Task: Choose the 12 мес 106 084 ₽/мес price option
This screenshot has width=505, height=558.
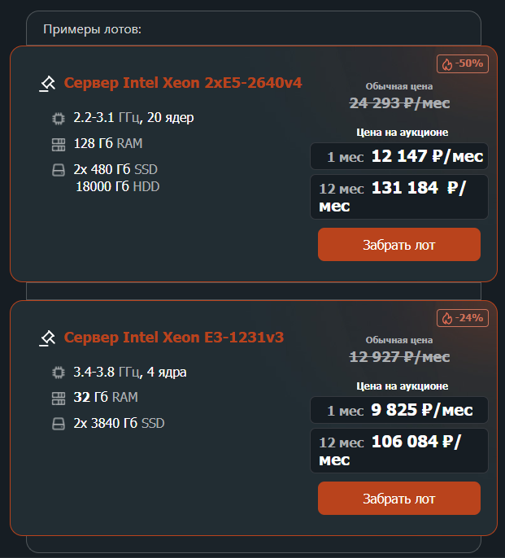Action: pyautogui.click(x=398, y=451)
